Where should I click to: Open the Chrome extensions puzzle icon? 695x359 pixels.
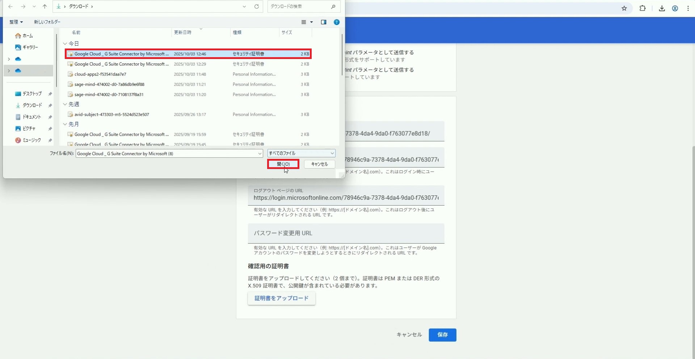tap(643, 8)
